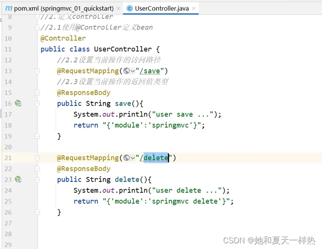Click the println call on line 24
The image size is (322, 249).
click(133, 191)
